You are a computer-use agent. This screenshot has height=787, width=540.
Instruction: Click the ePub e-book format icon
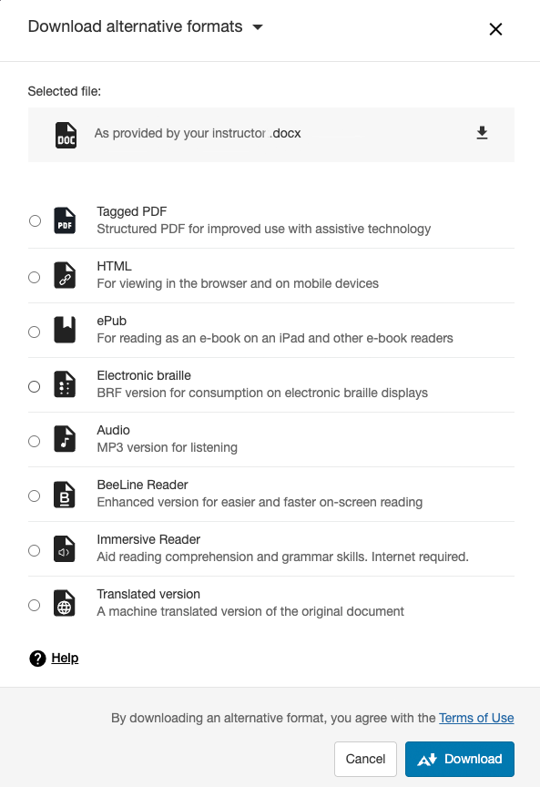(64, 330)
